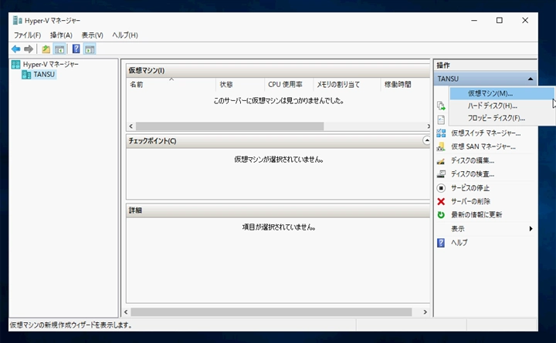Collapse the チェックポイント(C) panel

point(426,140)
